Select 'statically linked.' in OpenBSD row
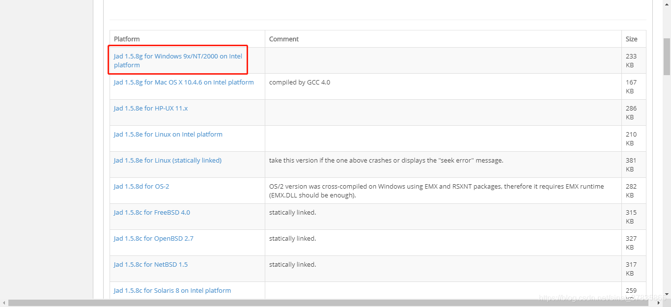This screenshot has width=671, height=307. 293,238
